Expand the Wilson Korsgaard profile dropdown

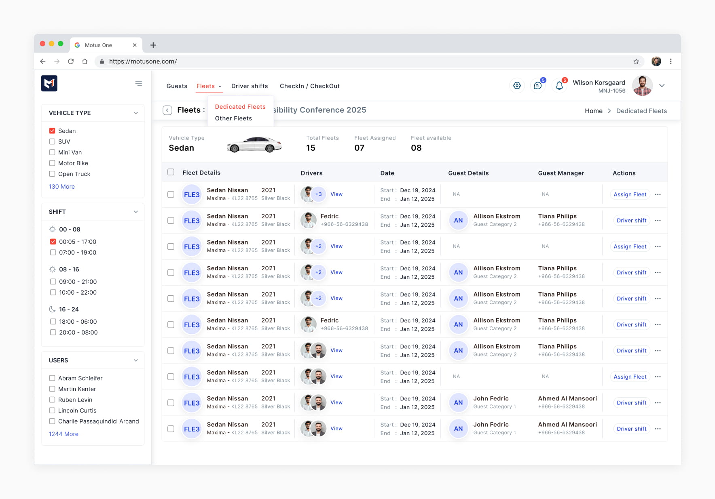[x=662, y=86]
